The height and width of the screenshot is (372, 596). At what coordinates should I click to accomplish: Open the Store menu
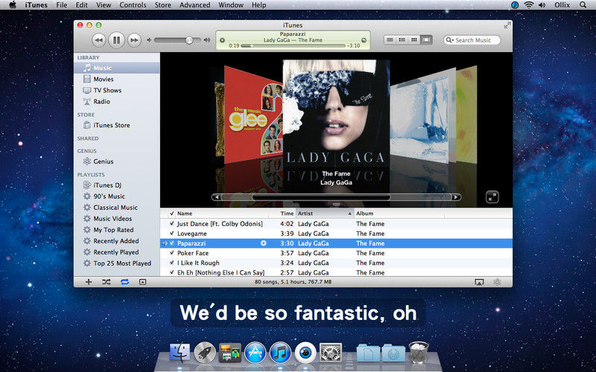pyautogui.click(x=162, y=5)
